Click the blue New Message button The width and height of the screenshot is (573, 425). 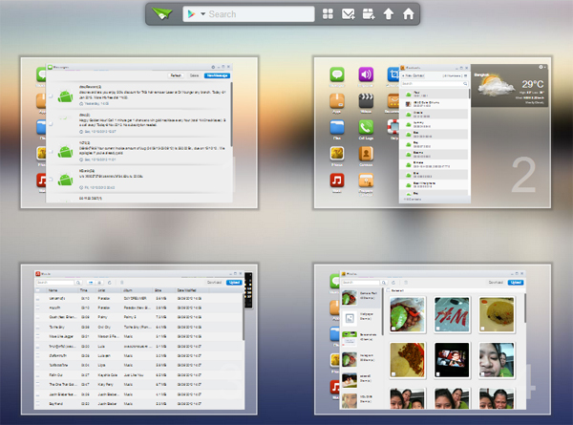click(x=217, y=75)
